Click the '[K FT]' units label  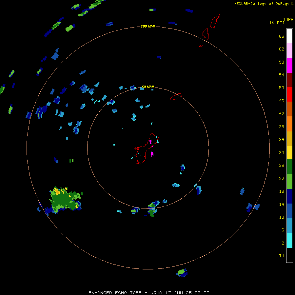pos(277,23)
